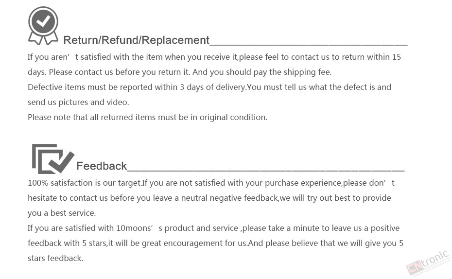
Task: Click the underline after Return/Refund/Replacement heading
Action: [x=308, y=43]
